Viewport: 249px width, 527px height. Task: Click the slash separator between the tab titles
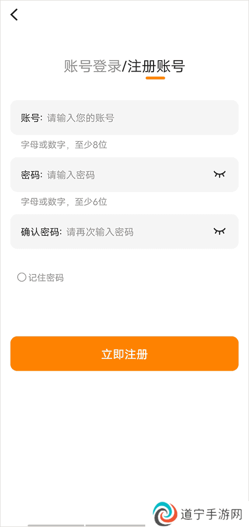124,66
